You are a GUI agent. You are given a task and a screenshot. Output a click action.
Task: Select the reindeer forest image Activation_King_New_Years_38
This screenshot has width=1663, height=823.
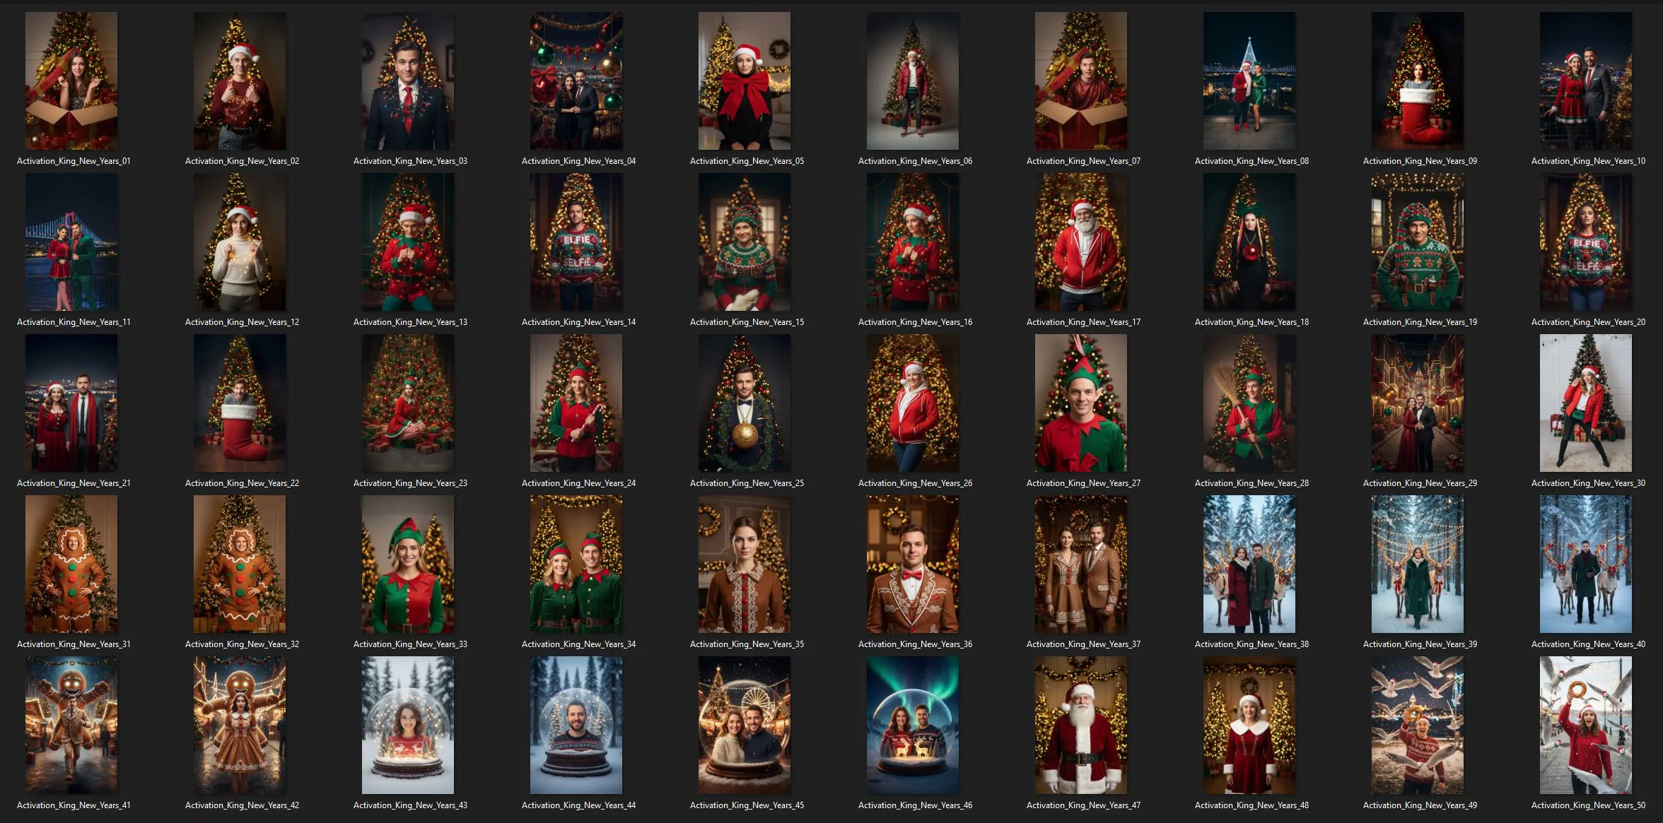[1249, 564]
